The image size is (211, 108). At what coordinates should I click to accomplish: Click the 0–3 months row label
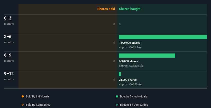tap(9, 21)
